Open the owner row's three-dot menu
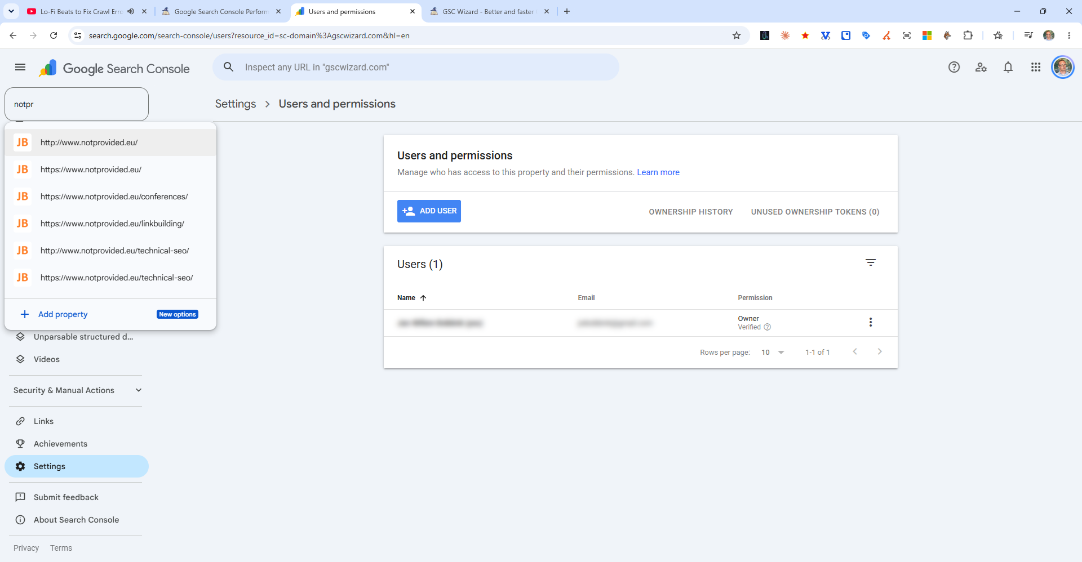This screenshot has width=1082, height=562. click(x=871, y=322)
